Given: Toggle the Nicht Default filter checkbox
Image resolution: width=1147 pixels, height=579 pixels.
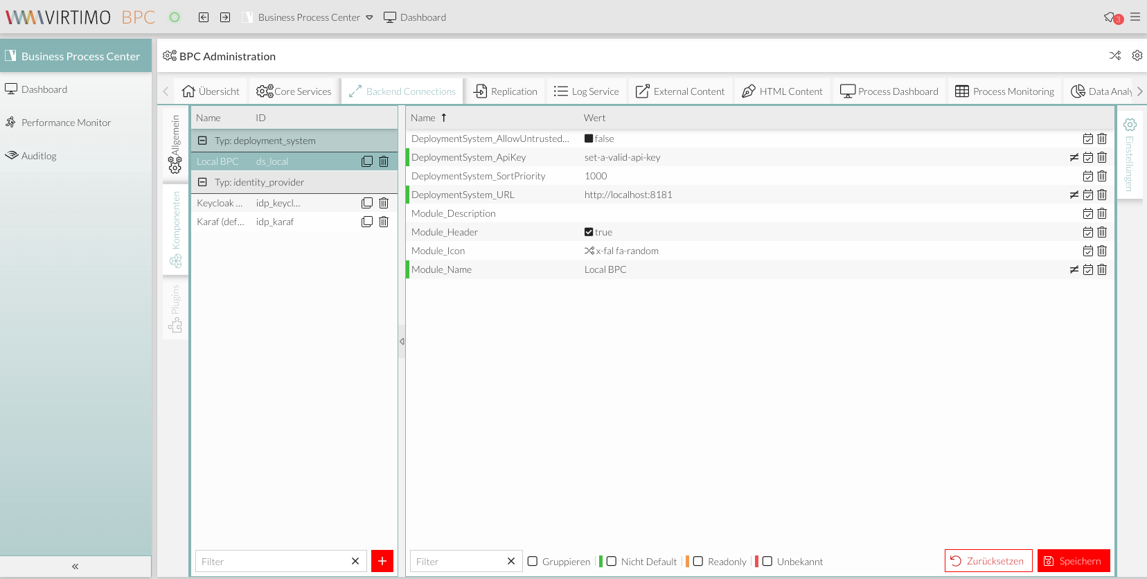Looking at the screenshot, I should coord(612,562).
